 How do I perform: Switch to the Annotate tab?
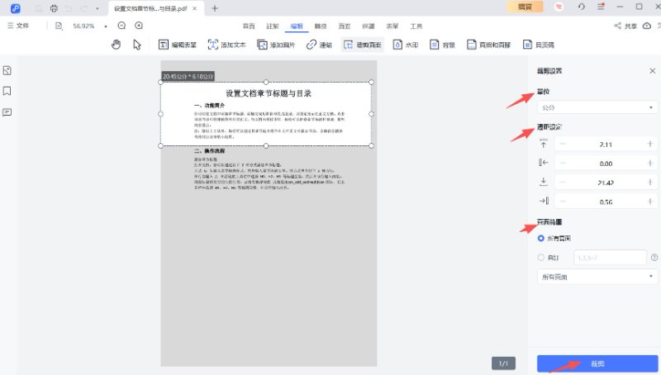[273, 26]
